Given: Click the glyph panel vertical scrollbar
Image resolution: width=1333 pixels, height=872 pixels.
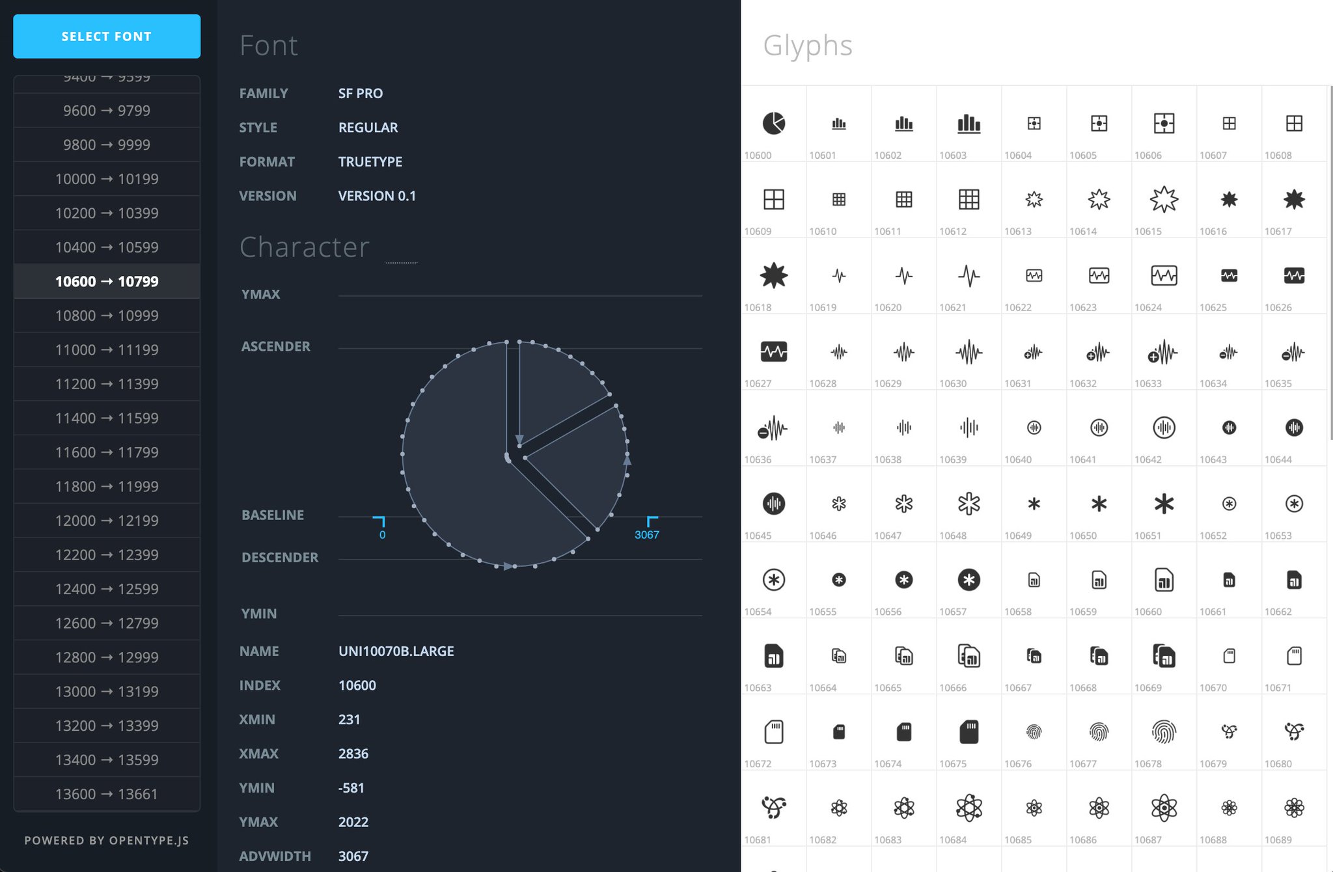Looking at the screenshot, I should (x=1330, y=263).
